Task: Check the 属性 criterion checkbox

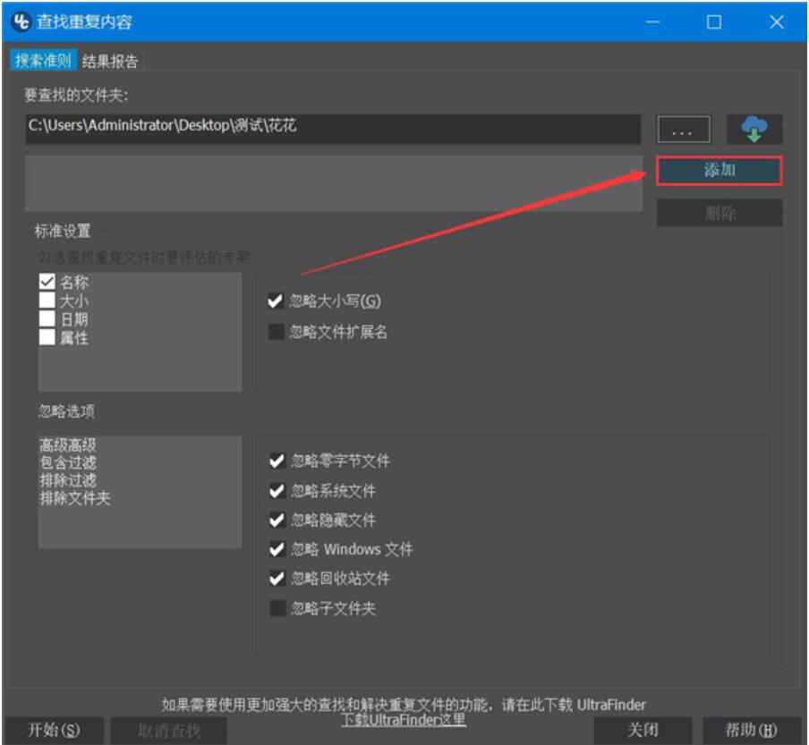Action: [47, 337]
